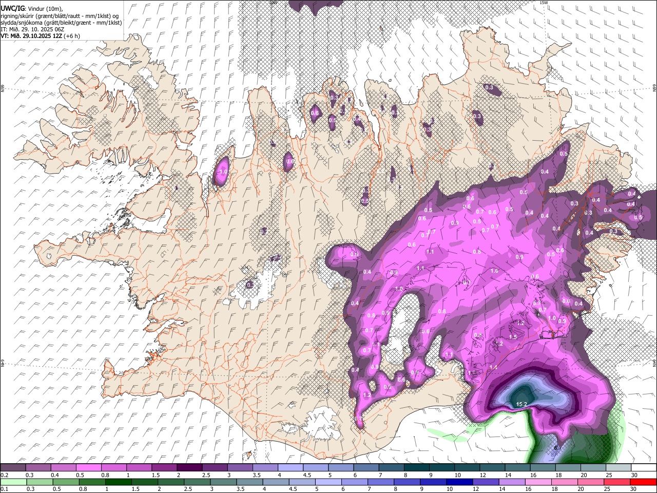This screenshot has height=493, width=657.
Task: Pick the dark green swatch labeled 1 in the lower legend row
Action: (118, 482)
